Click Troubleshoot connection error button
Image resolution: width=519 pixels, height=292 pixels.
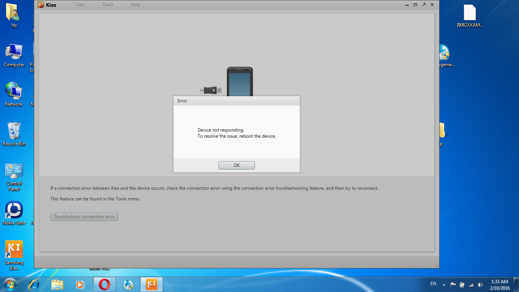tap(84, 217)
